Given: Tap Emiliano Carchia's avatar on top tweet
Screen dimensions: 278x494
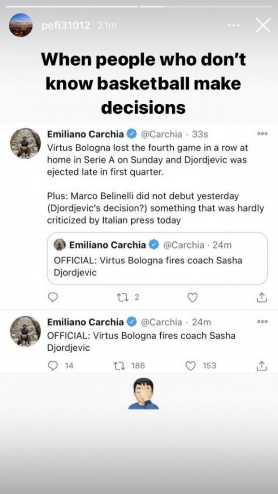Looking at the screenshot, I should [25, 144].
